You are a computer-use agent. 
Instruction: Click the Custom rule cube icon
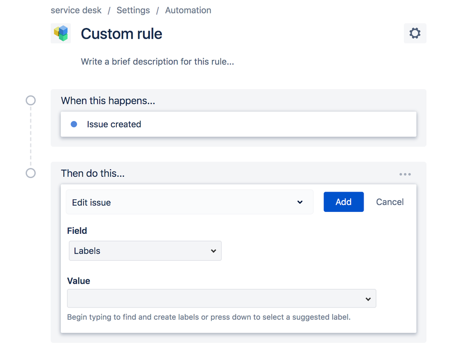click(x=60, y=33)
